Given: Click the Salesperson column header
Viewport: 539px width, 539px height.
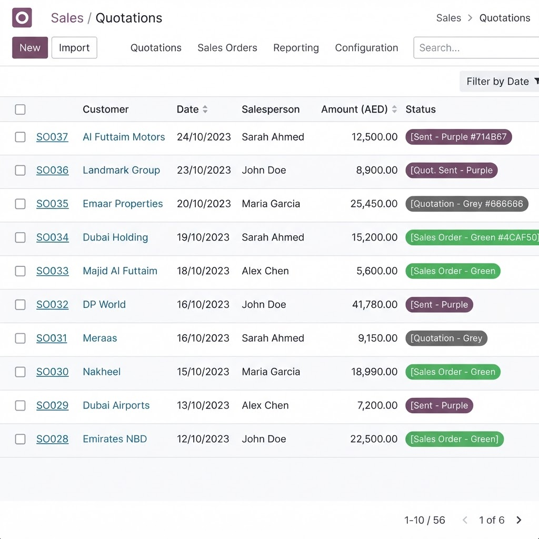Looking at the screenshot, I should pyautogui.click(x=271, y=109).
